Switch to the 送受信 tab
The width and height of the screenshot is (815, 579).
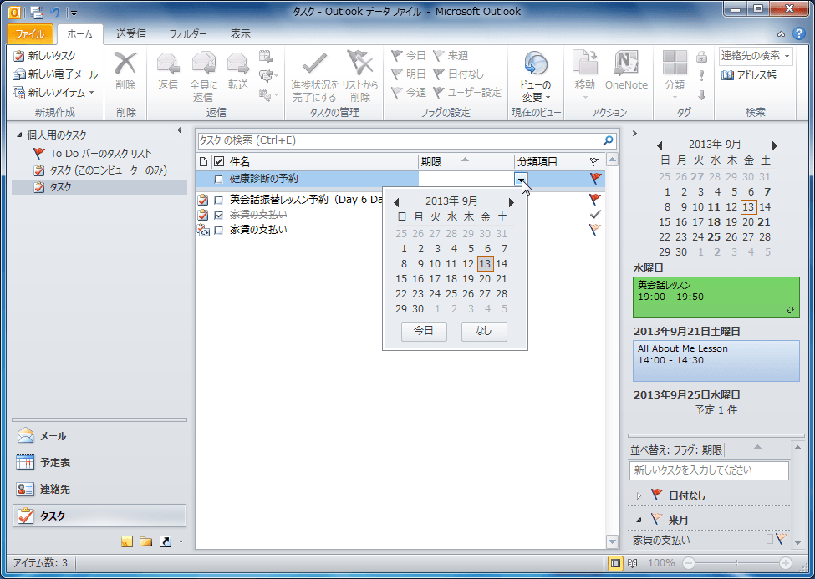(130, 34)
